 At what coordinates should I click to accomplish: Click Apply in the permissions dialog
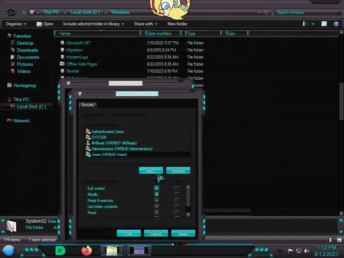183,233
